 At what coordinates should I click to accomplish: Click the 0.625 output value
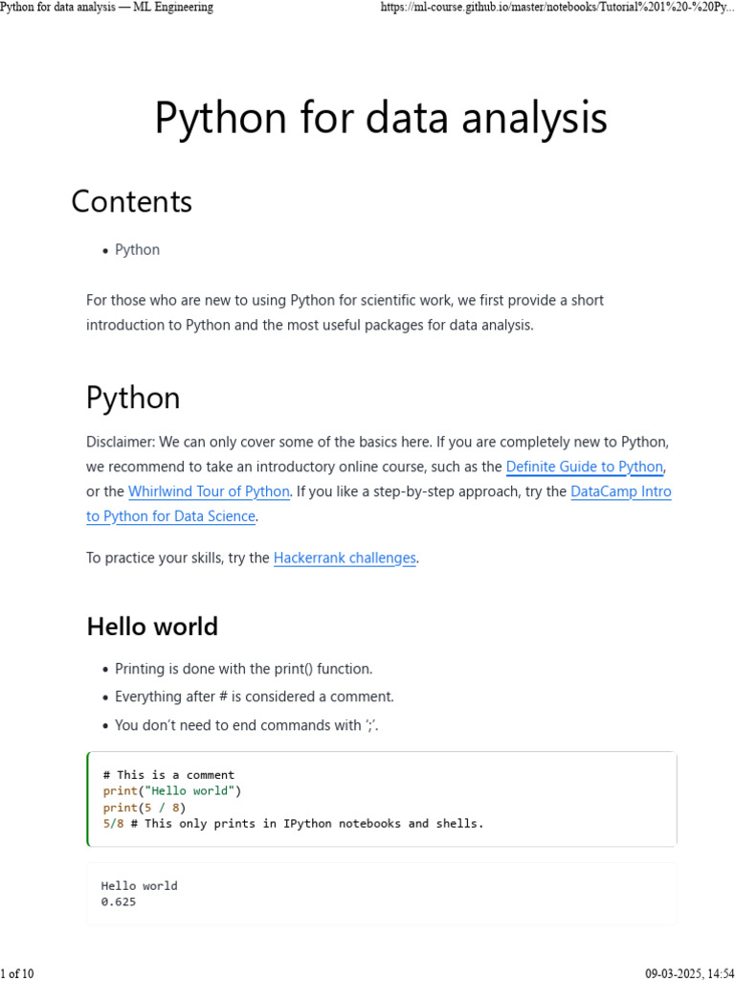pos(119,902)
